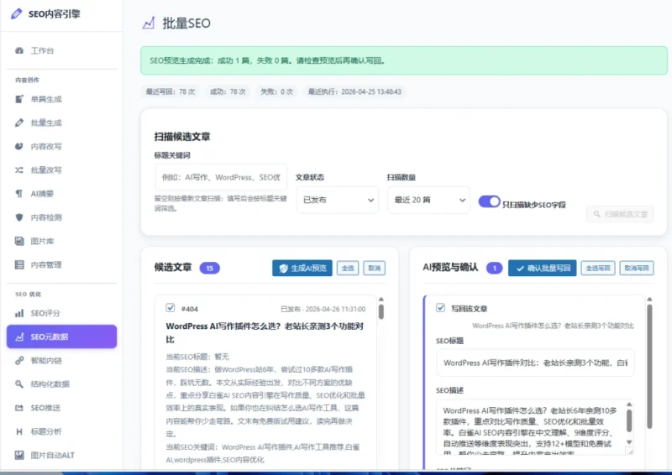
Task: Go to 内容管理 menu item
Action: pos(61,264)
